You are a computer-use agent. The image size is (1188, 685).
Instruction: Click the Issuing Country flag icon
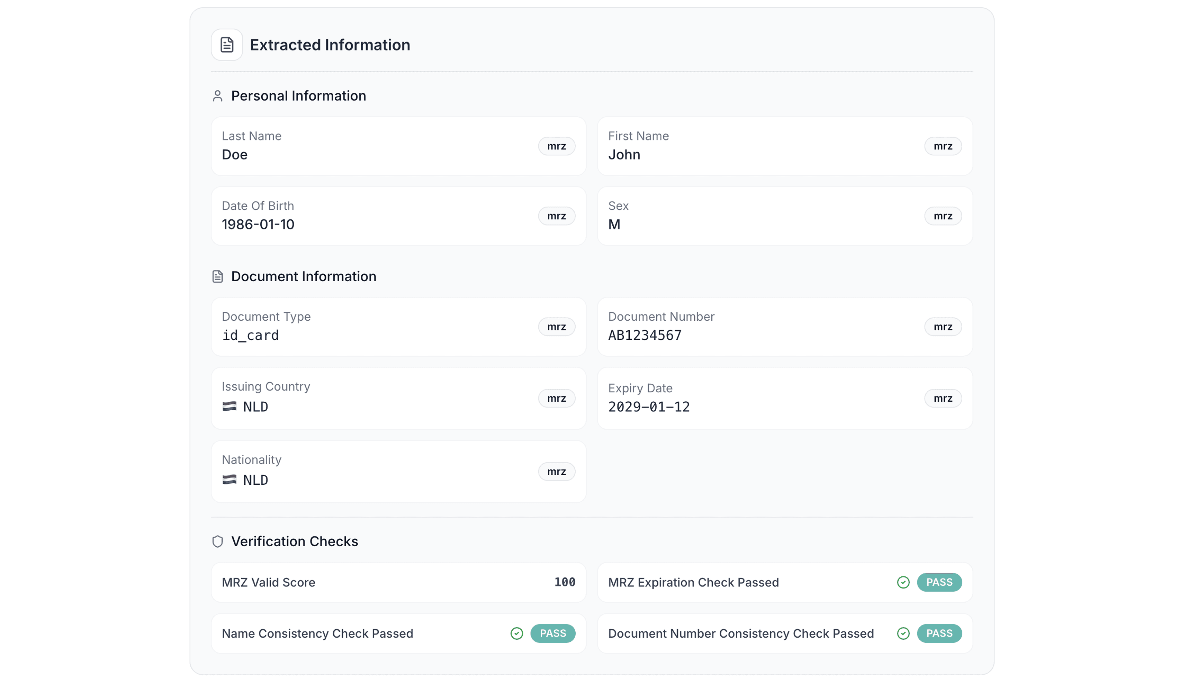[x=229, y=407]
